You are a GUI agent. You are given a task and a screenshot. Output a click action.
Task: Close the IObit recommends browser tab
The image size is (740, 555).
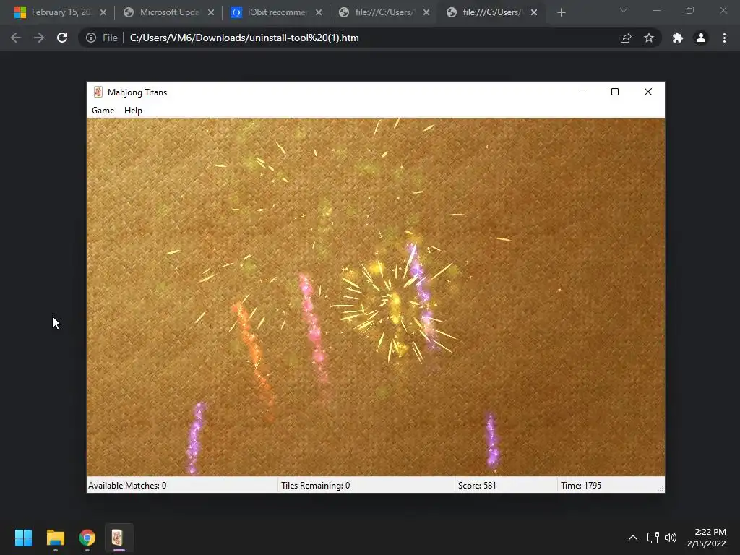pos(319,12)
